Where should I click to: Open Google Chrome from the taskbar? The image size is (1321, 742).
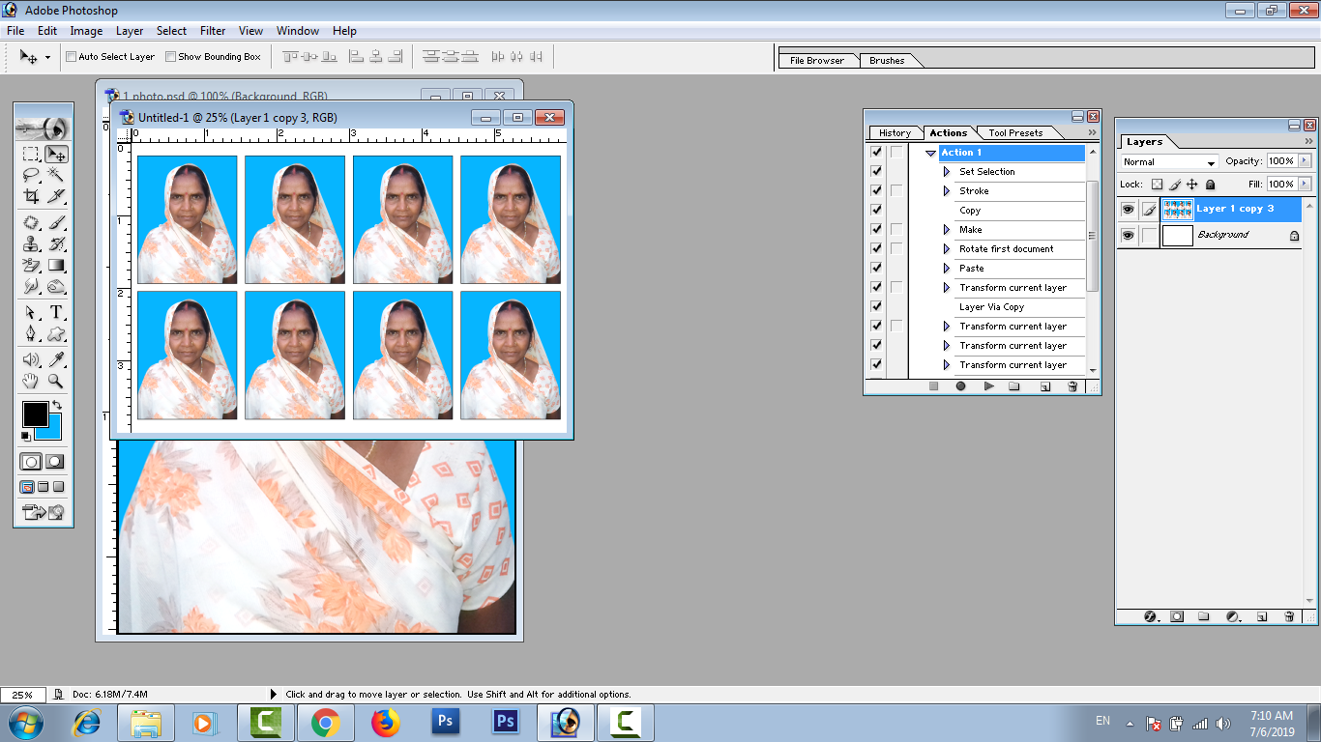point(325,723)
